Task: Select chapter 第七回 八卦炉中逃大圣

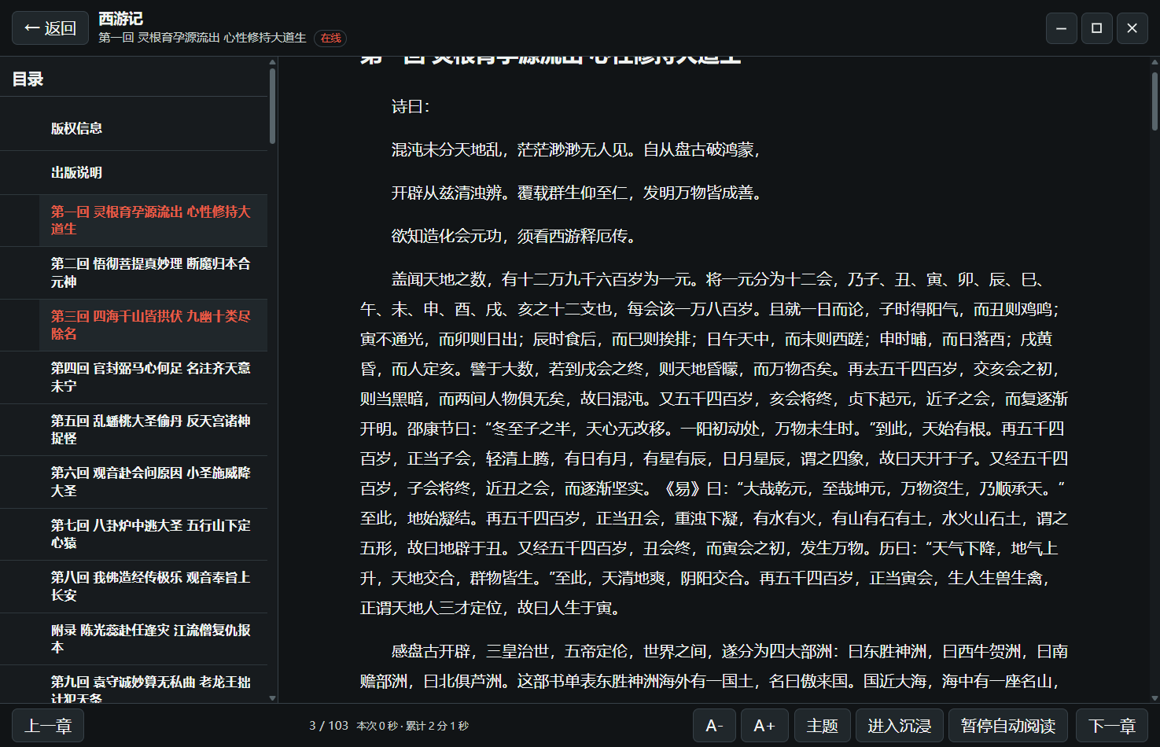Action: (153, 534)
